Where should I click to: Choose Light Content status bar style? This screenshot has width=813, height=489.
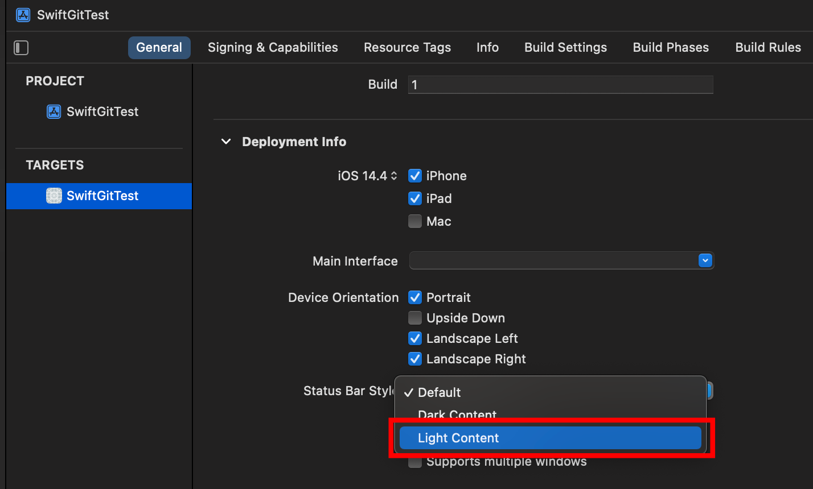pyautogui.click(x=550, y=438)
